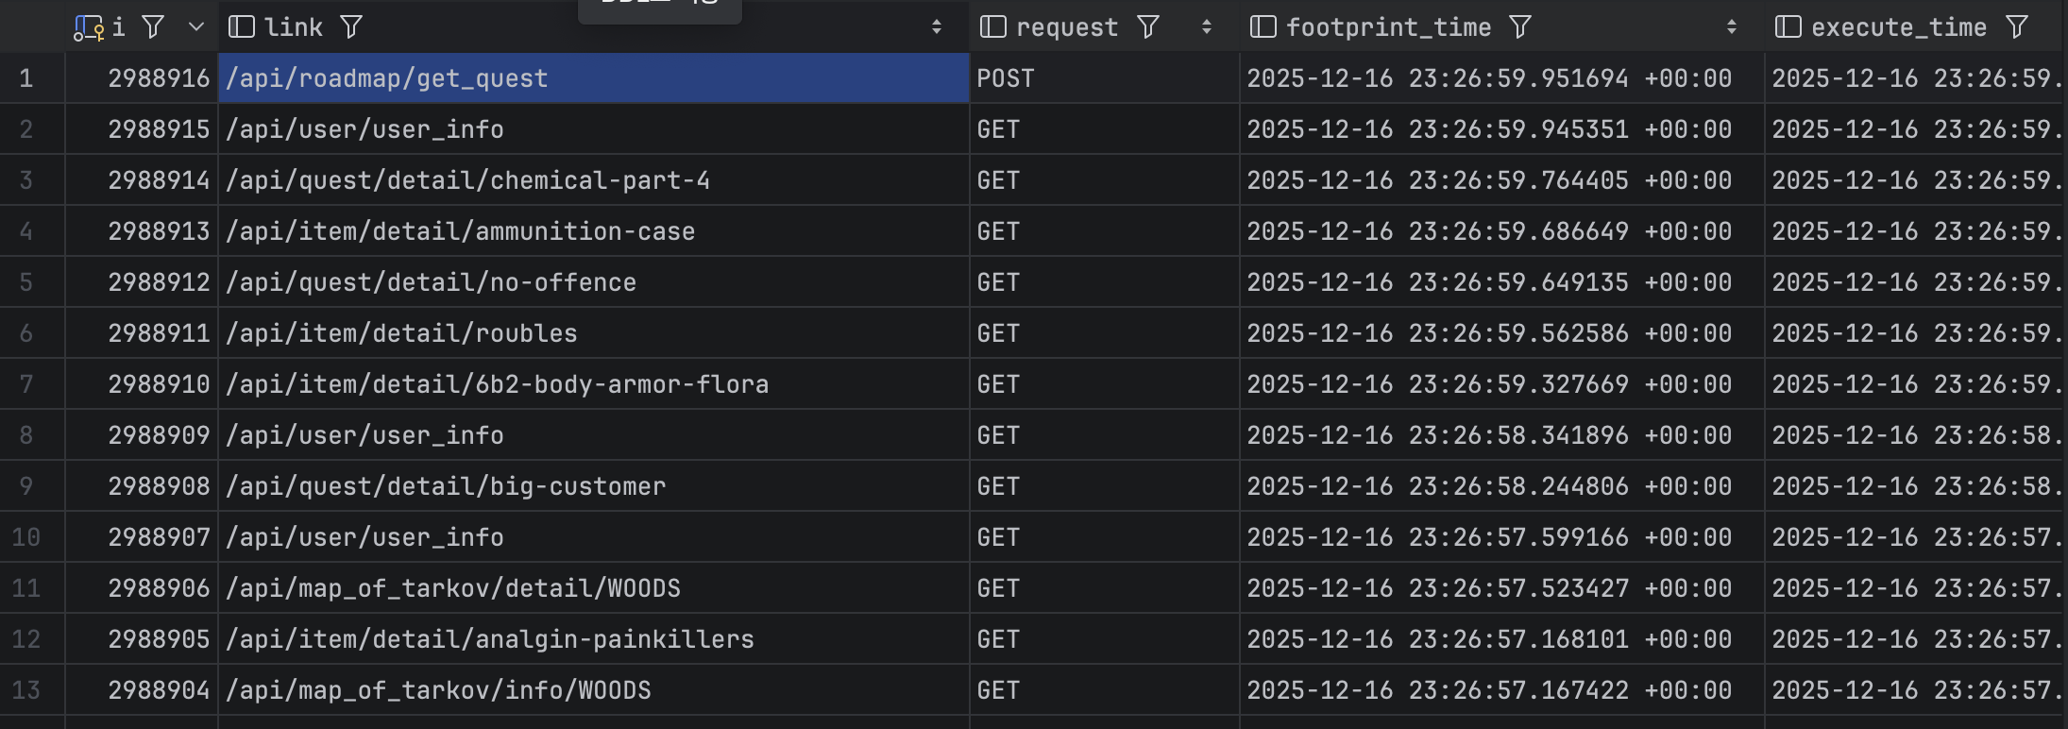Open the footprint_time column filter

1520,27
